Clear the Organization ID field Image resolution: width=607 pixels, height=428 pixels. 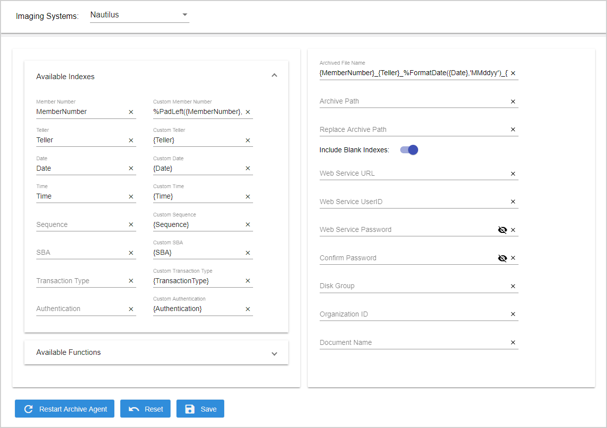(513, 314)
